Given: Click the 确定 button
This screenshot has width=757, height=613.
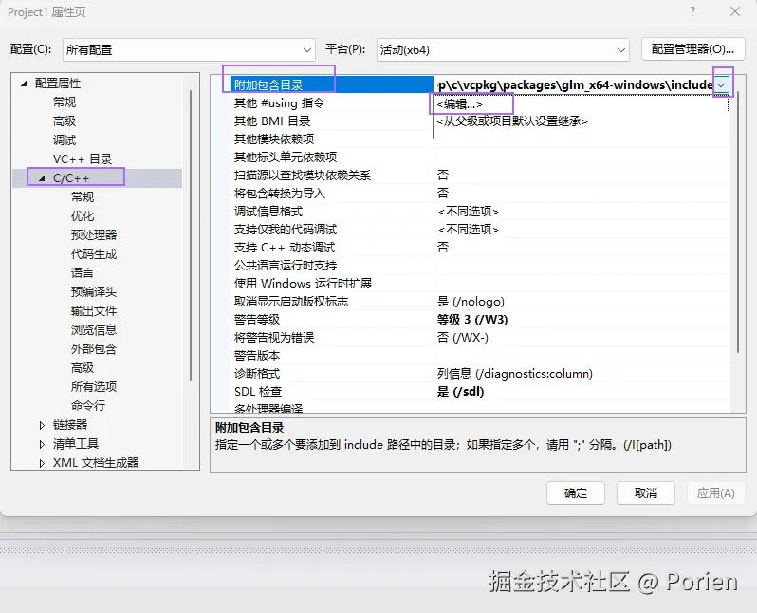Looking at the screenshot, I should (576, 493).
